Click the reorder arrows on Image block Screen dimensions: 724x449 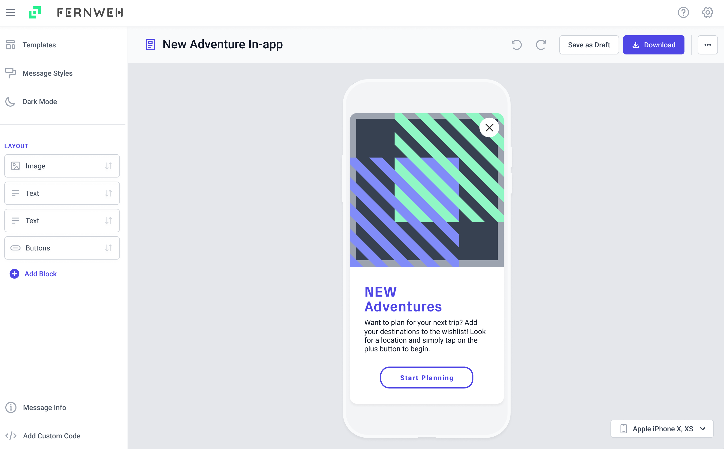pos(108,166)
